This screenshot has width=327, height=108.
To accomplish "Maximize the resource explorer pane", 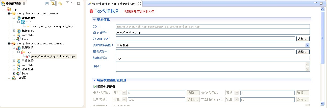I will click(x=79, y=3).
